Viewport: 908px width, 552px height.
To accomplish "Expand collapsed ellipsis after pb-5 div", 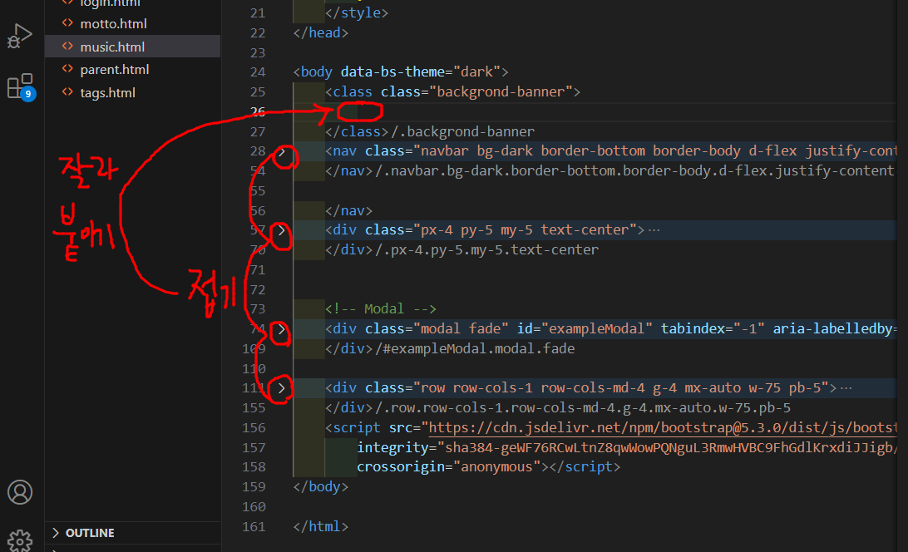I will tap(846, 388).
